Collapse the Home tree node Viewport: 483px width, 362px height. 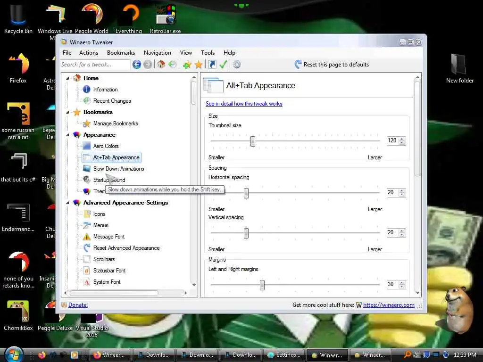tap(67, 78)
